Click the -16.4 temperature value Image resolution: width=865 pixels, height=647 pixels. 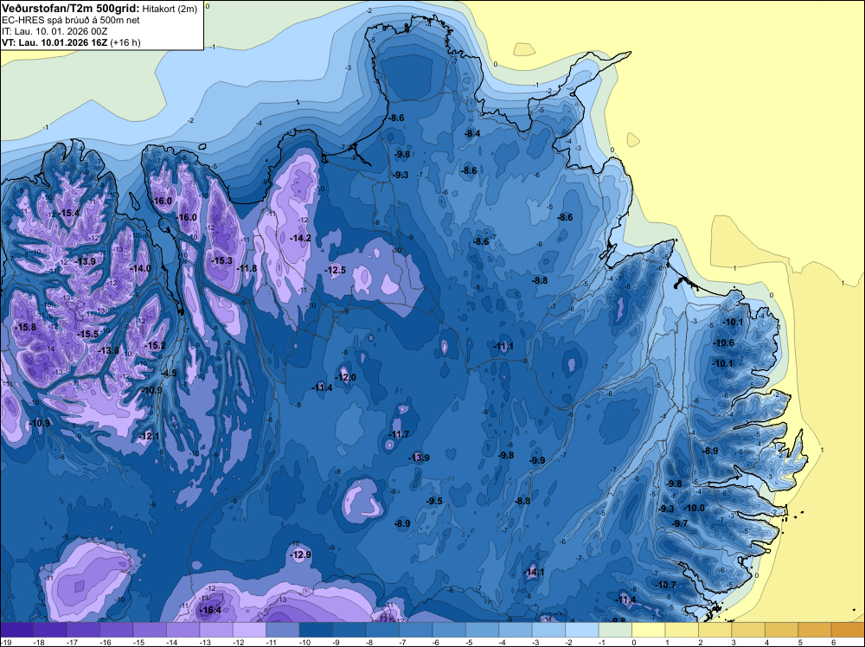point(211,610)
